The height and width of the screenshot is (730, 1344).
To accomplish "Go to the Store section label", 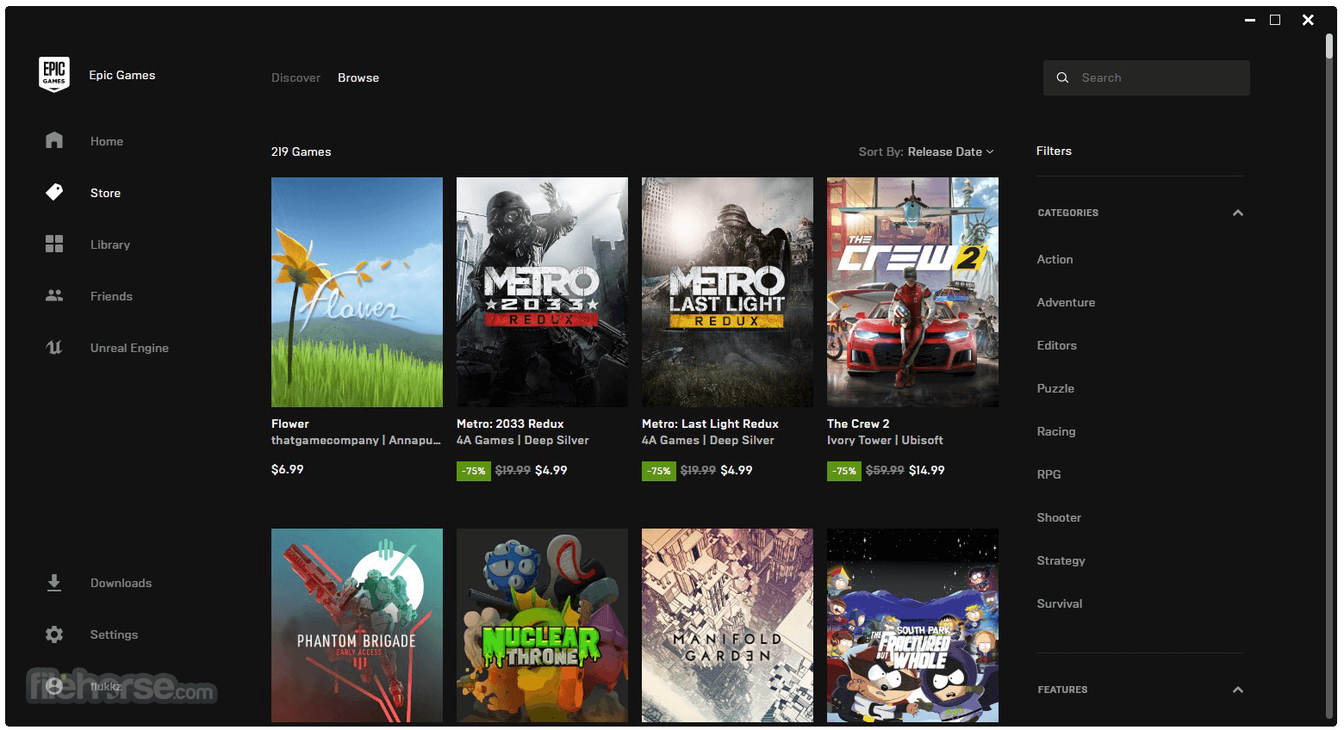I will (x=105, y=193).
